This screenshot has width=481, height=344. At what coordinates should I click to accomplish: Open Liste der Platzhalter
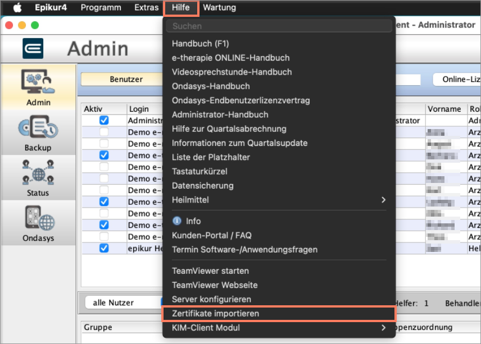[279, 157]
